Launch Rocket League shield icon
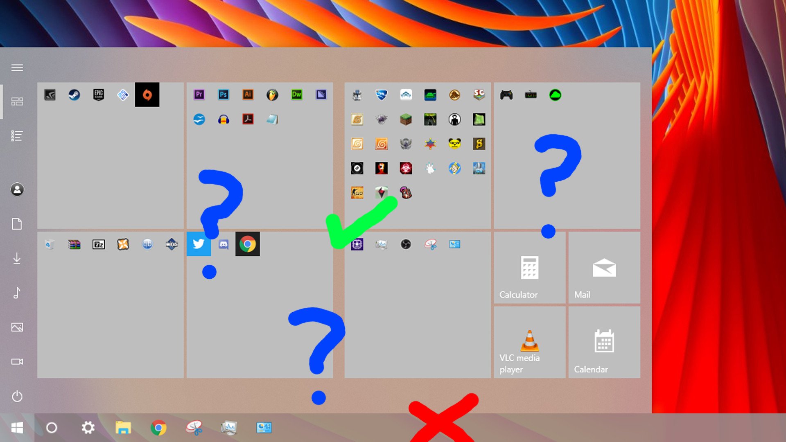This screenshot has height=442, width=786. pyautogui.click(x=382, y=95)
